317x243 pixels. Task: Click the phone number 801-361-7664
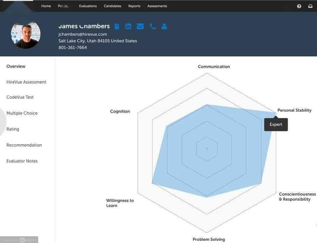click(x=73, y=47)
